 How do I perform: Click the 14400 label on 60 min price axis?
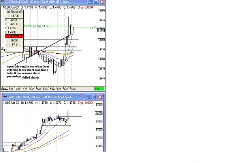pyautogui.click(x=99, y=146)
